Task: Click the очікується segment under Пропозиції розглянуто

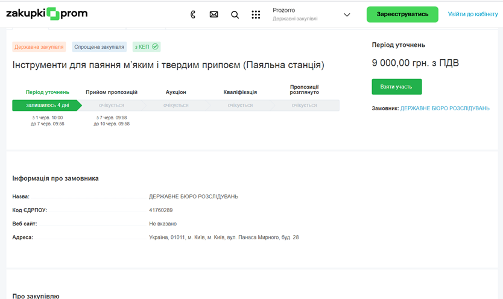Action: point(305,105)
